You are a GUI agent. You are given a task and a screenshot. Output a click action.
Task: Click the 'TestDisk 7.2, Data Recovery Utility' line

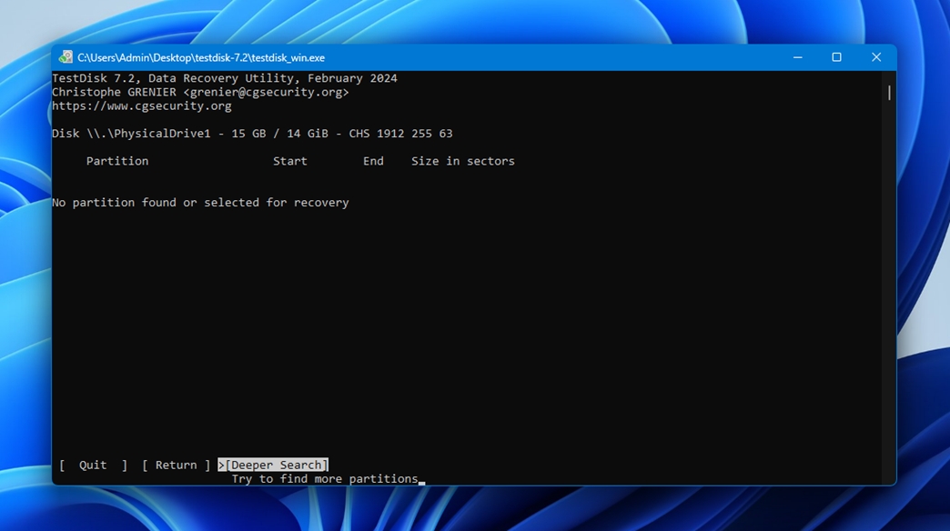(x=225, y=78)
